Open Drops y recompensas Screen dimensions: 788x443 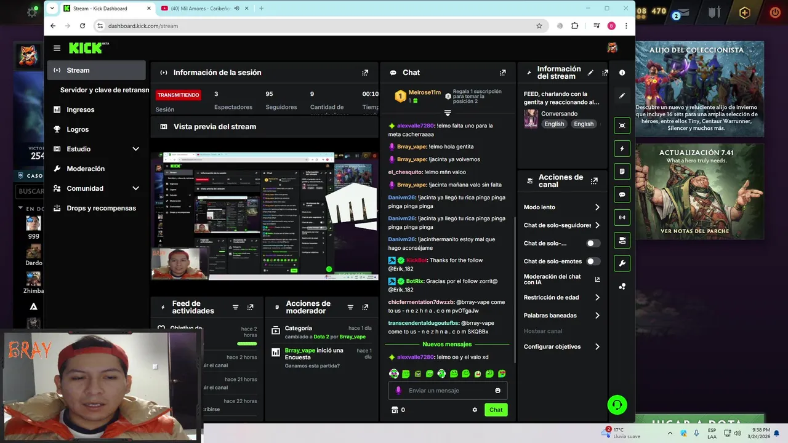[97, 208]
